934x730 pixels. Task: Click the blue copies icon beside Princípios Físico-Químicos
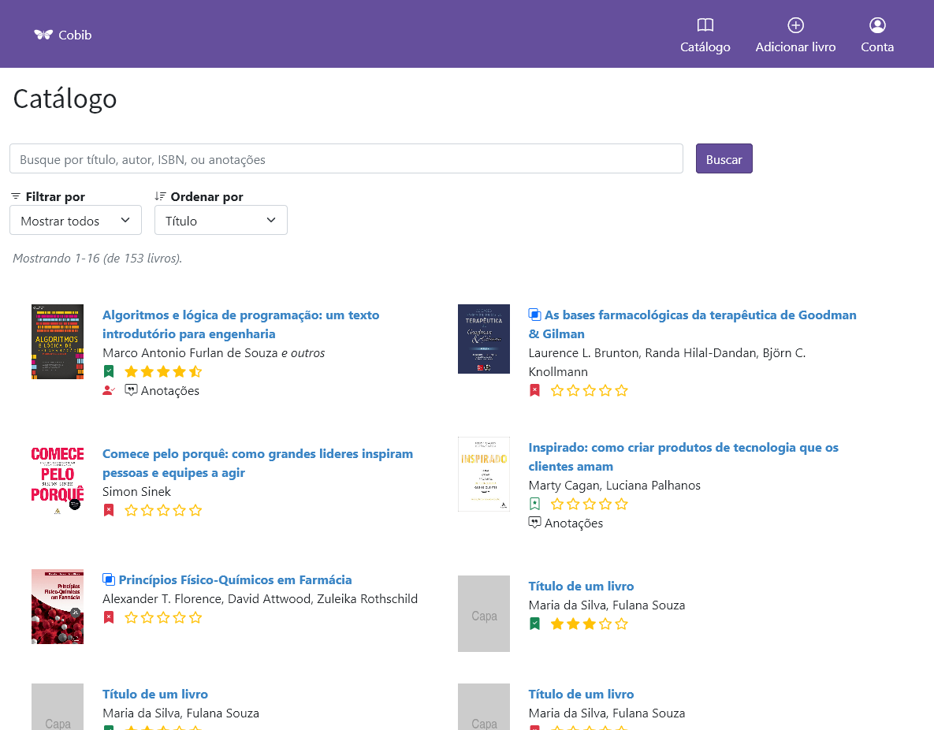coord(109,579)
